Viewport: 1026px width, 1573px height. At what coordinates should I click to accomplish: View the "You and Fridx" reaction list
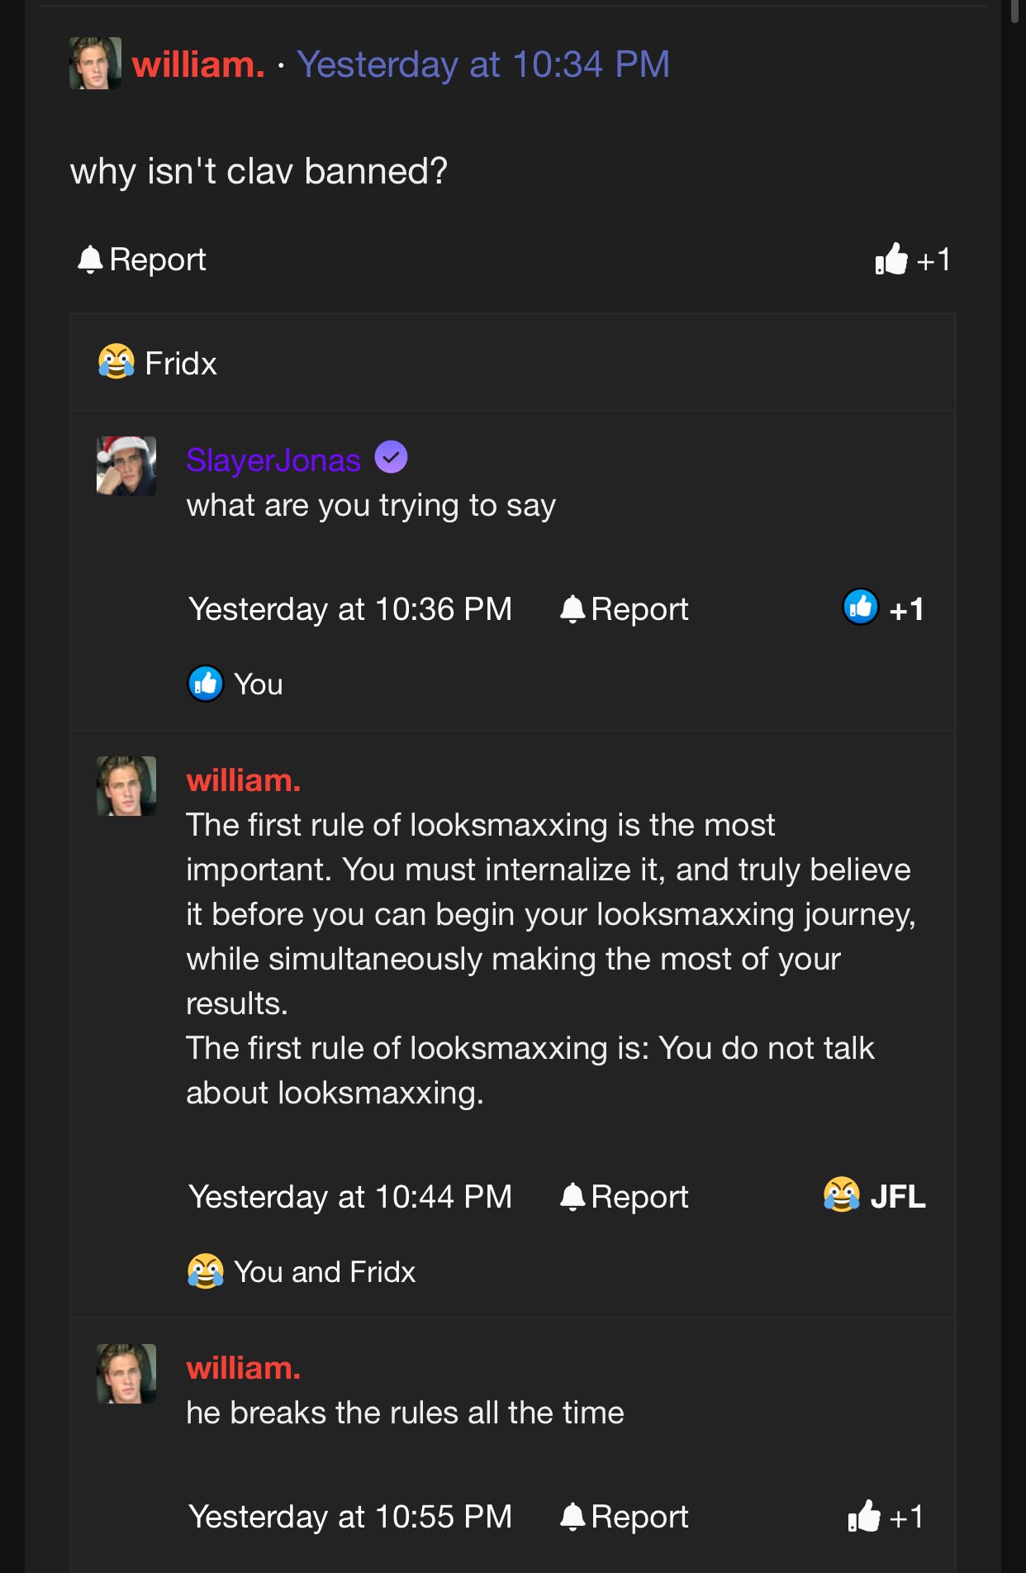[325, 1272]
